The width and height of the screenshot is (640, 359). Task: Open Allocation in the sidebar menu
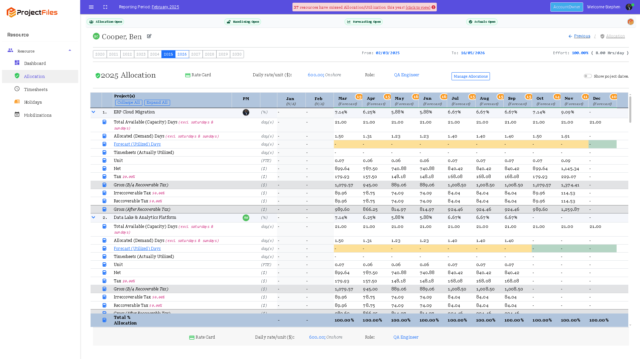point(40,76)
